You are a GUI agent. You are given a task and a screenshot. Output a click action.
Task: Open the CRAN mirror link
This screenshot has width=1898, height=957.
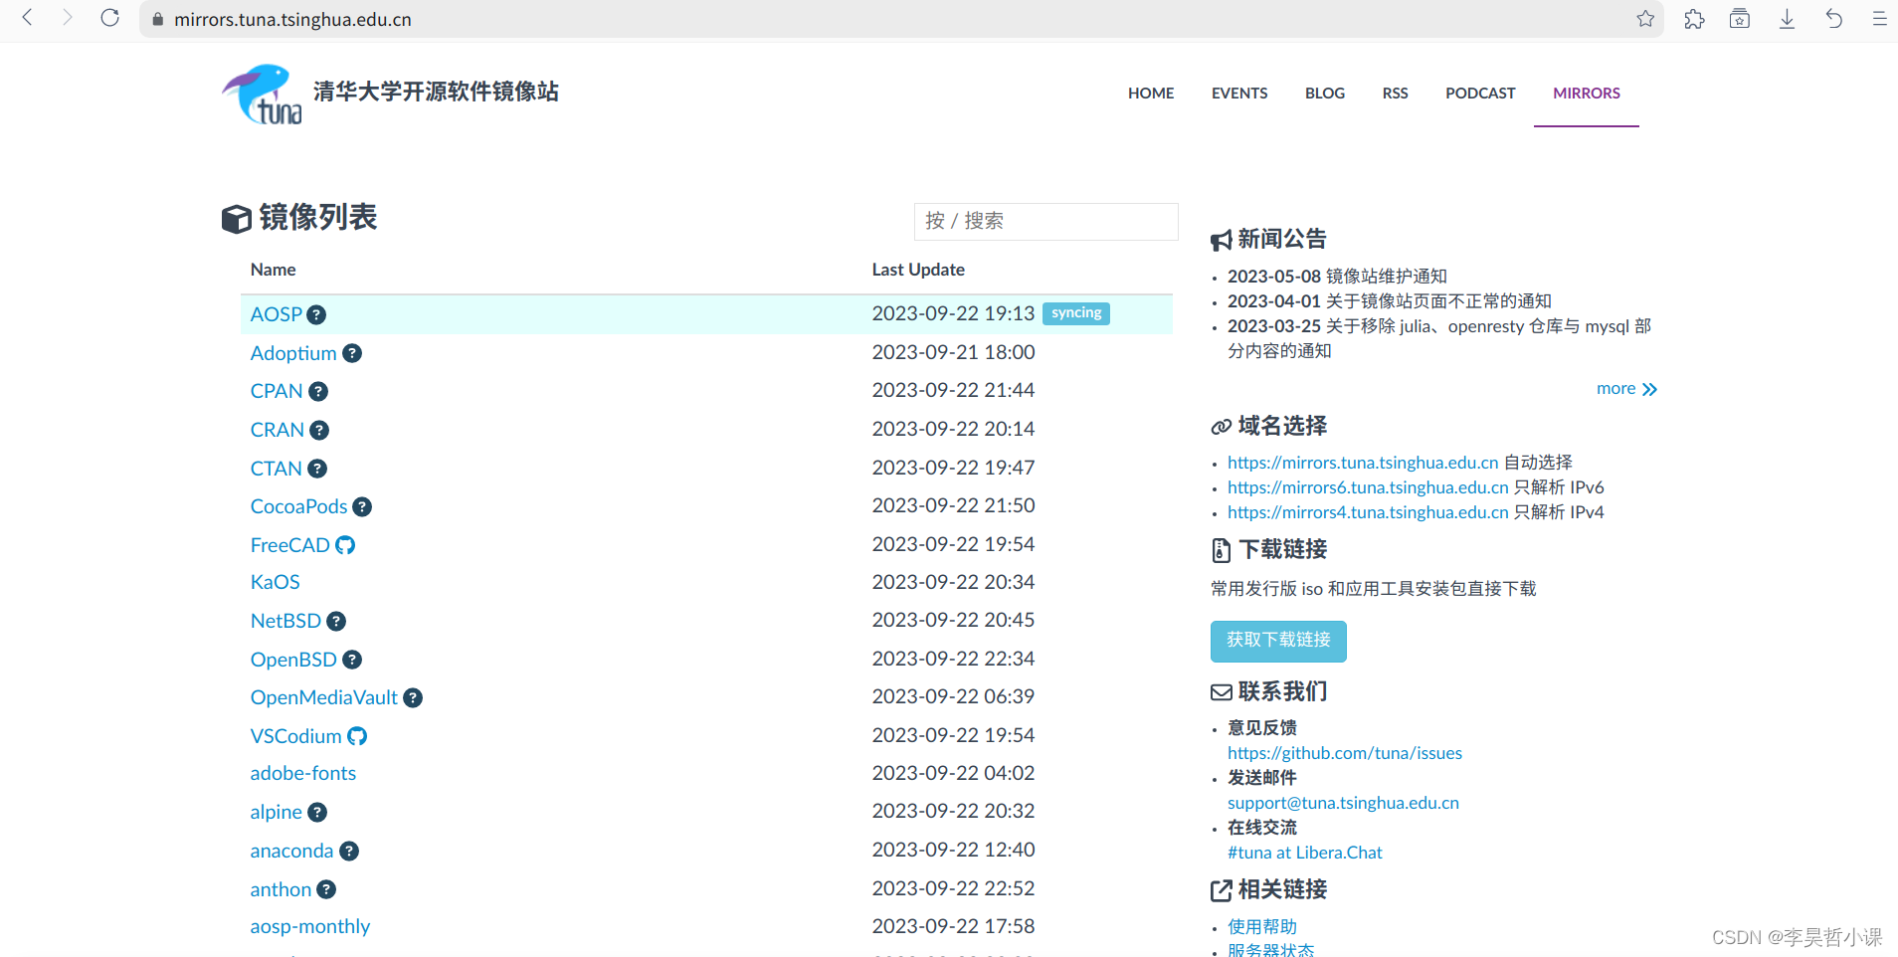pyautogui.click(x=278, y=430)
